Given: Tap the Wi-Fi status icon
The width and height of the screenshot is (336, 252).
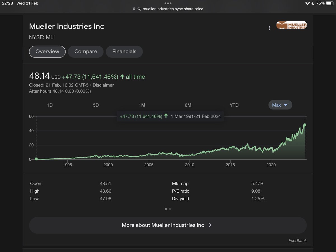Looking at the screenshot, I should point(307,3).
